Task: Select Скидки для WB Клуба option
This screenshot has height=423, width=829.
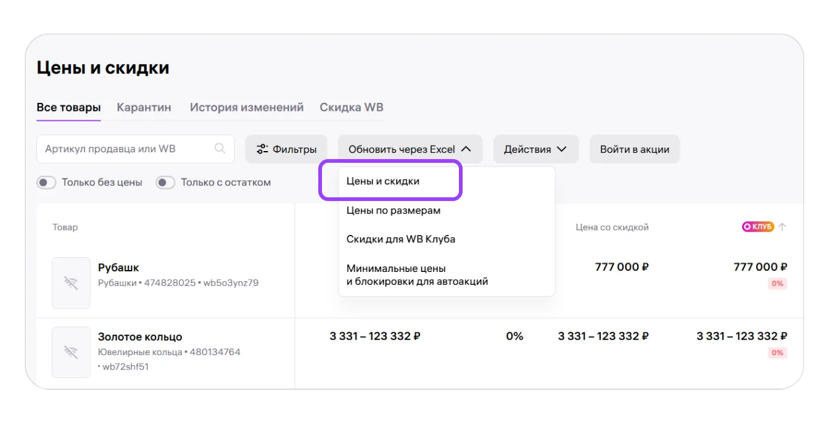Action: tap(401, 239)
